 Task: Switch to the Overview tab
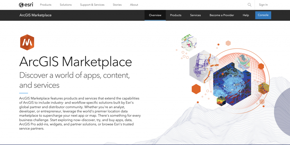point(155,15)
